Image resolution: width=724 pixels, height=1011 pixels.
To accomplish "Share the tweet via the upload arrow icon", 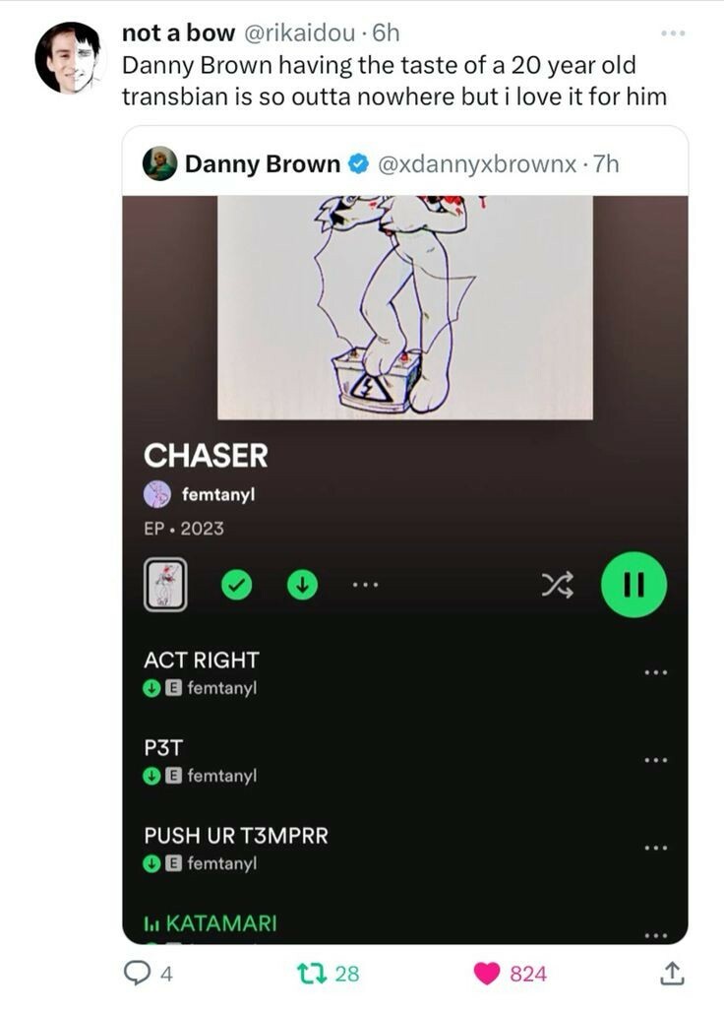I will (x=671, y=973).
